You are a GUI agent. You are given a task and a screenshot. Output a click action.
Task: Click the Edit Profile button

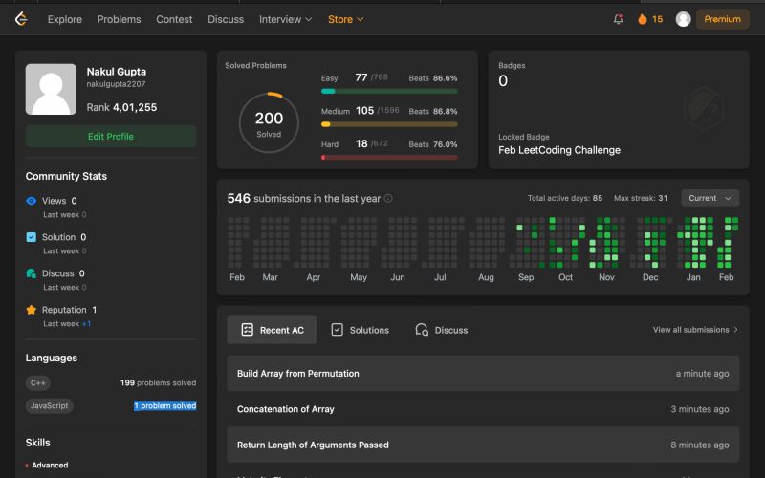click(x=111, y=137)
